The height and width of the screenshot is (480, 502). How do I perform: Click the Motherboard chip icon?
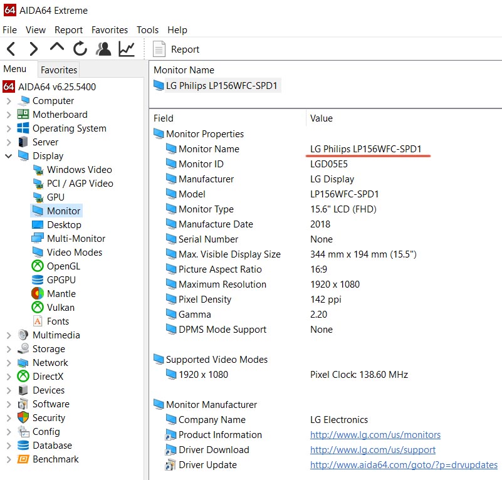(x=23, y=114)
